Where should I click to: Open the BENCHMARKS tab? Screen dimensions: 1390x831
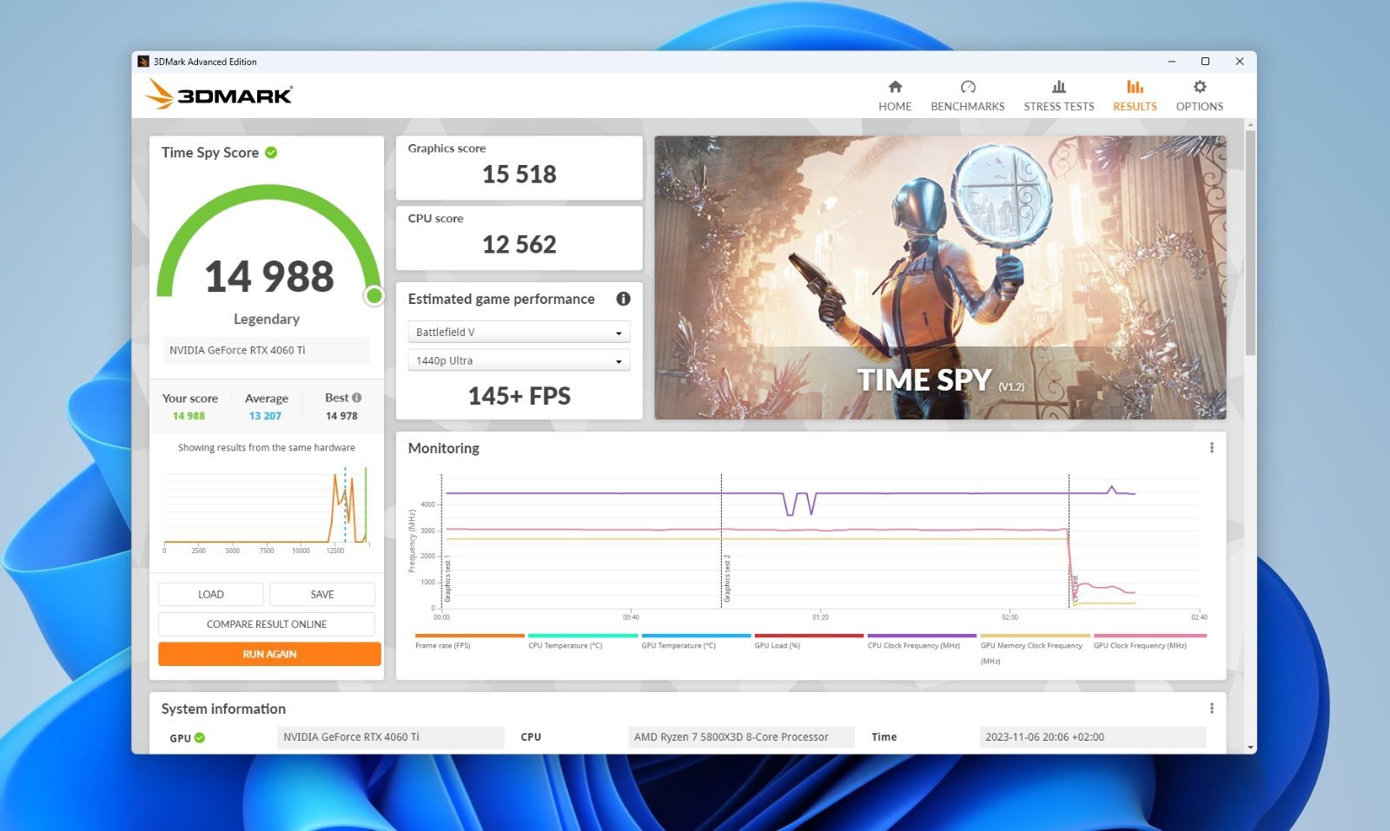click(x=967, y=96)
